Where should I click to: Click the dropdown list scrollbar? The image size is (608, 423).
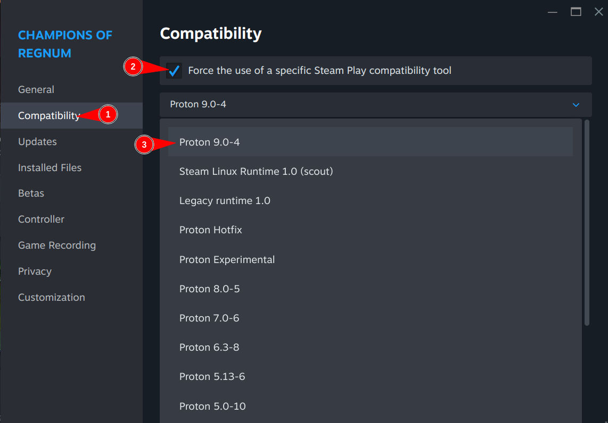[x=587, y=223]
